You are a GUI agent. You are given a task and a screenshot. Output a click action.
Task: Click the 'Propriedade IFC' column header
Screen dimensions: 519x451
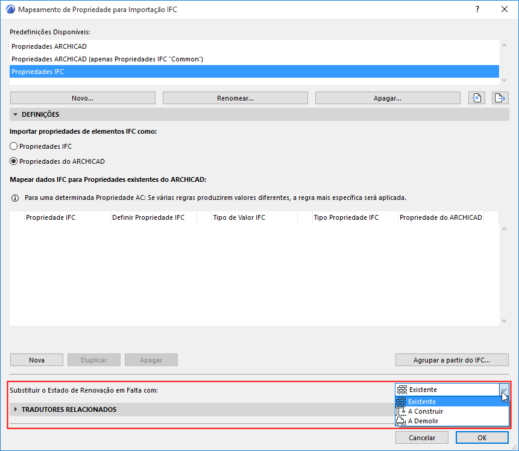tap(67, 217)
